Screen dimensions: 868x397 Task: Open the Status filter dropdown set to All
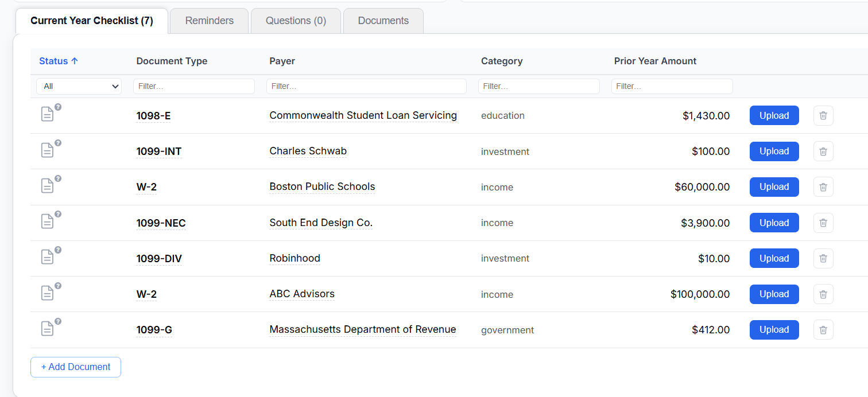point(79,86)
